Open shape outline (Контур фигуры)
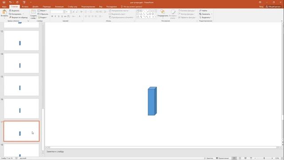This screenshot has width=284, height=160. (186, 14)
